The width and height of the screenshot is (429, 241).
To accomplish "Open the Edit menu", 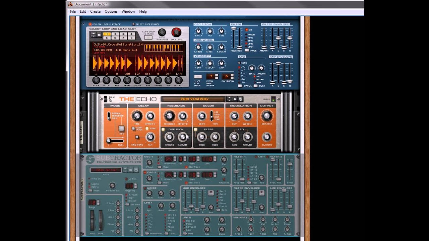I will click(83, 11).
